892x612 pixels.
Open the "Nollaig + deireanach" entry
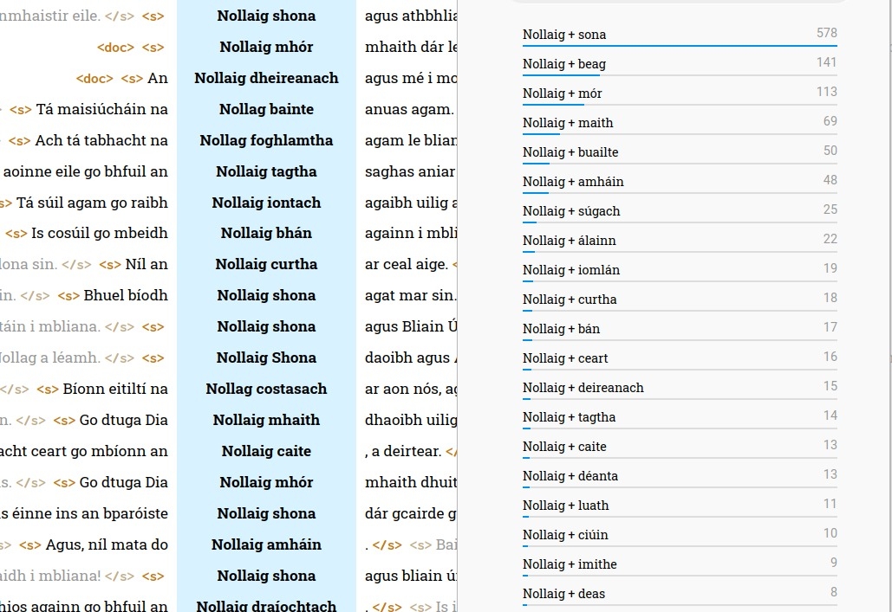[x=583, y=388]
